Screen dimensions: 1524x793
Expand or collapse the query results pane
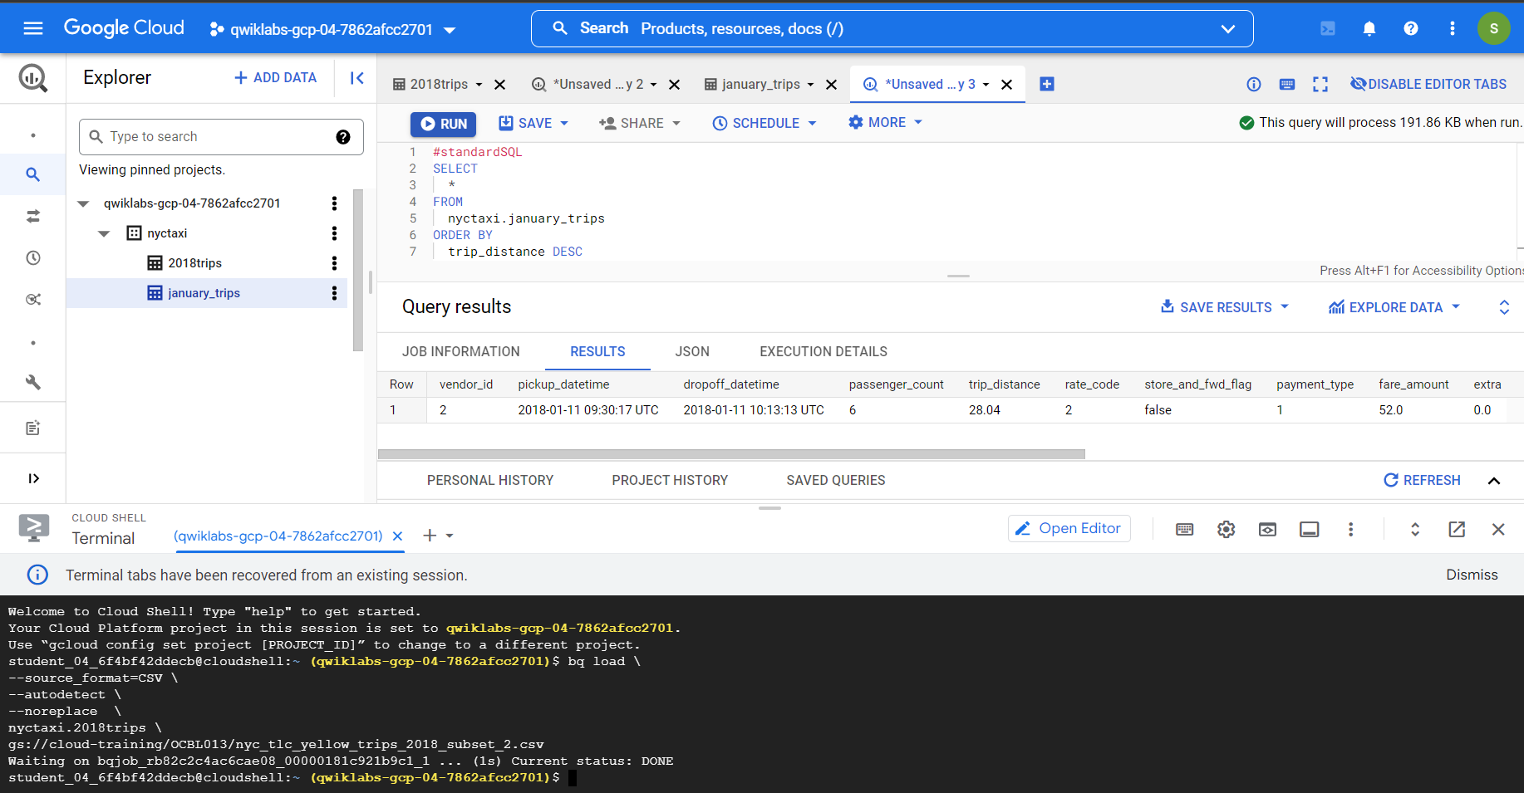(1504, 307)
